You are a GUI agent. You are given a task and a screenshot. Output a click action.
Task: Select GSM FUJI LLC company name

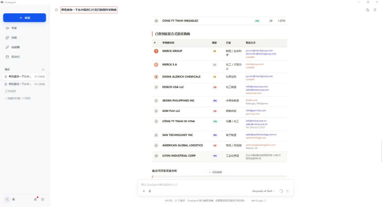[x=171, y=111]
